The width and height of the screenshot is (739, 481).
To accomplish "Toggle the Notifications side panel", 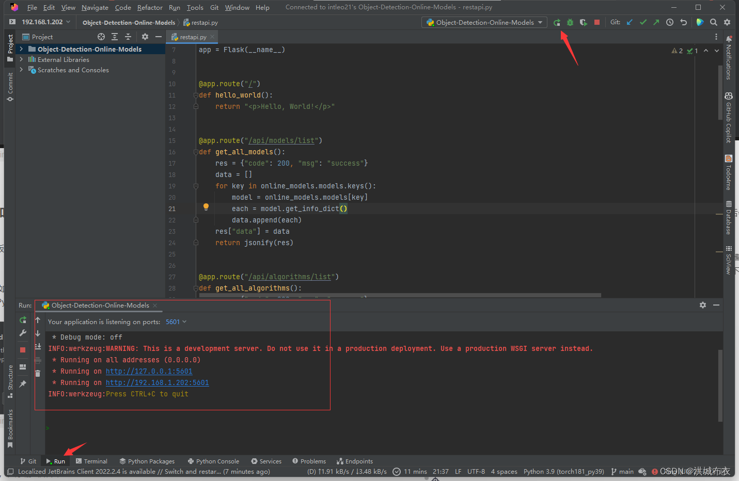I will tap(729, 57).
